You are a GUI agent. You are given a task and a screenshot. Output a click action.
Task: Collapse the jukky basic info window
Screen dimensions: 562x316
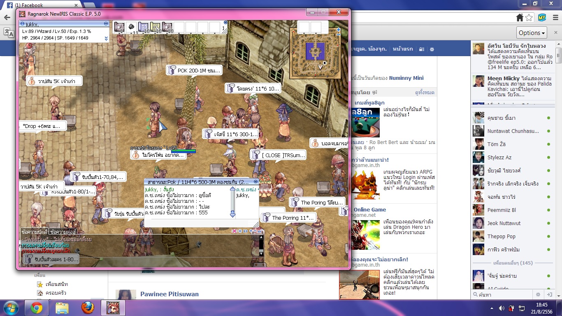pyautogui.click(x=106, y=24)
